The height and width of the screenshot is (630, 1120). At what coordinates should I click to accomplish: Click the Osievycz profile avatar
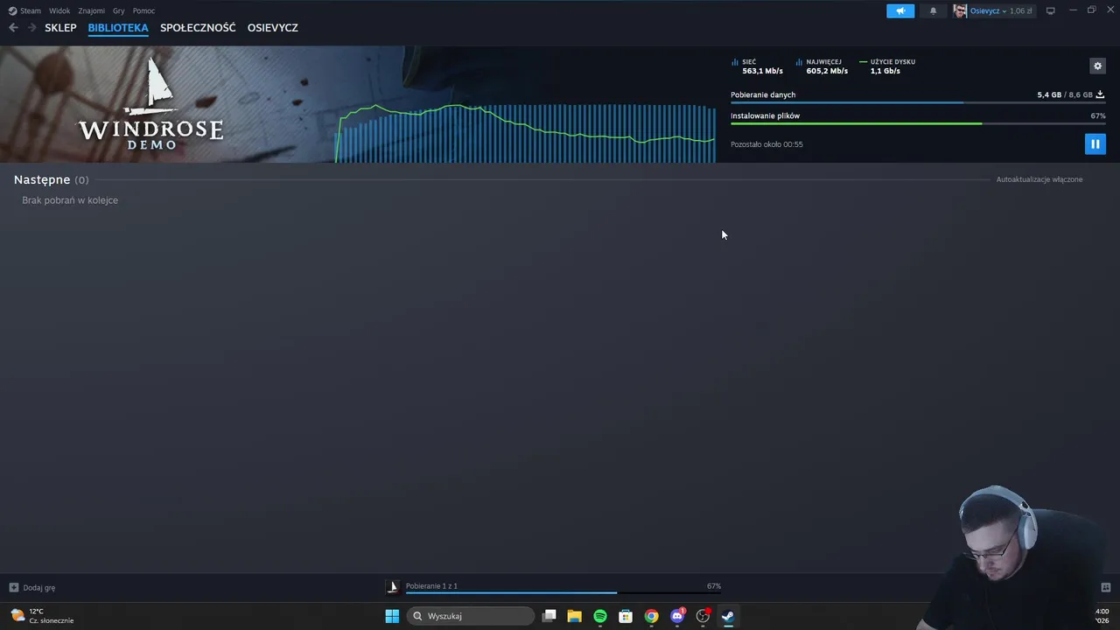tap(960, 10)
